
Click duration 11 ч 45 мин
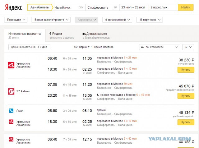click(x=70, y=95)
